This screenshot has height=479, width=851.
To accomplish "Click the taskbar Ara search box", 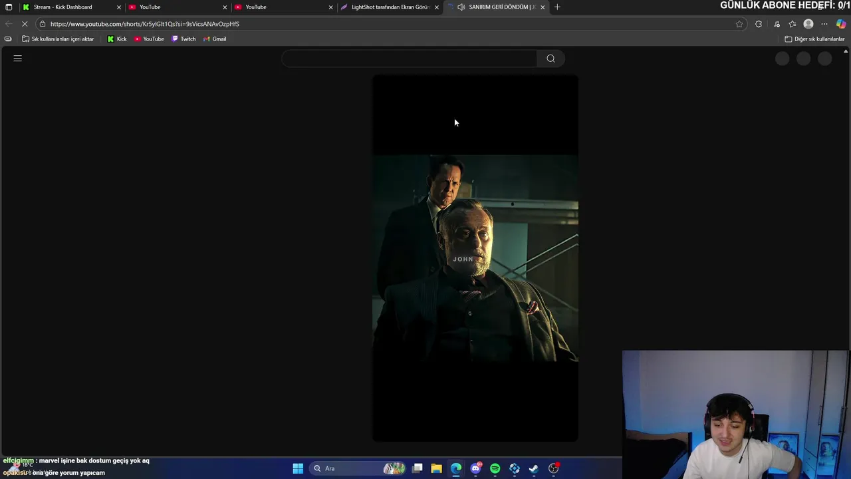I will point(359,468).
